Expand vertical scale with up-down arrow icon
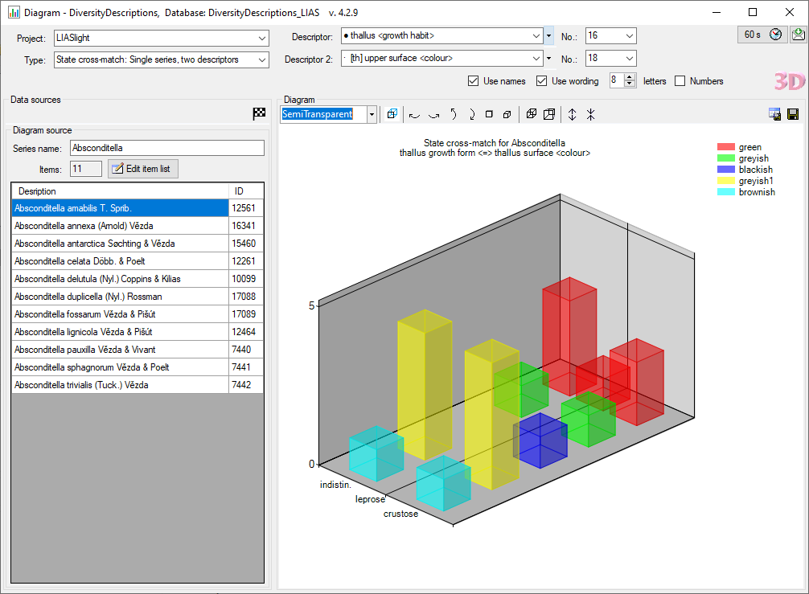This screenshot has height=594, width=809. [x=573, y=114]
